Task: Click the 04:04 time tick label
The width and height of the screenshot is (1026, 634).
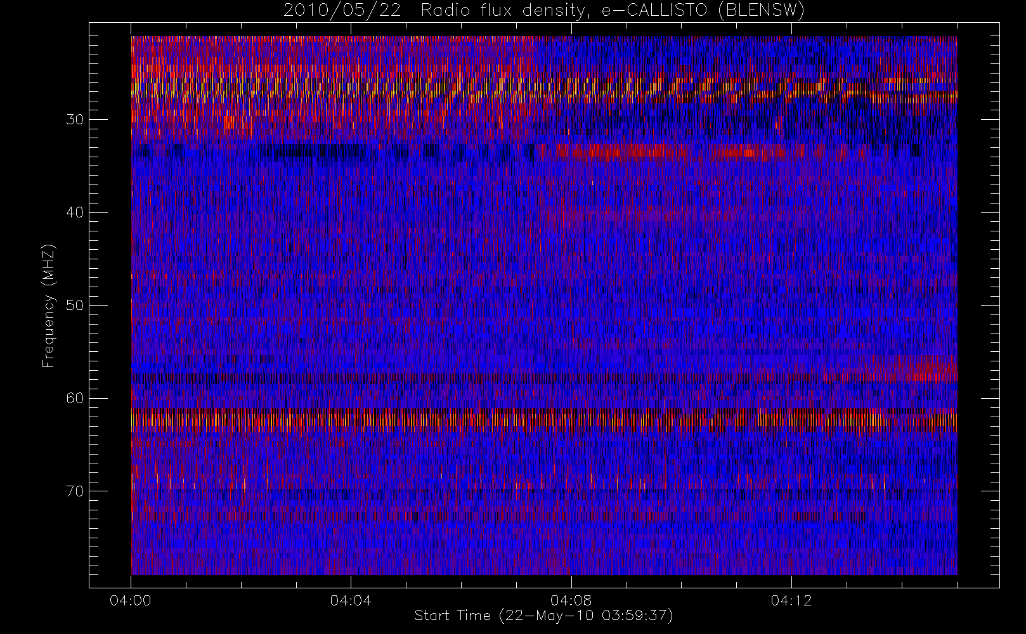Action: 351,600
